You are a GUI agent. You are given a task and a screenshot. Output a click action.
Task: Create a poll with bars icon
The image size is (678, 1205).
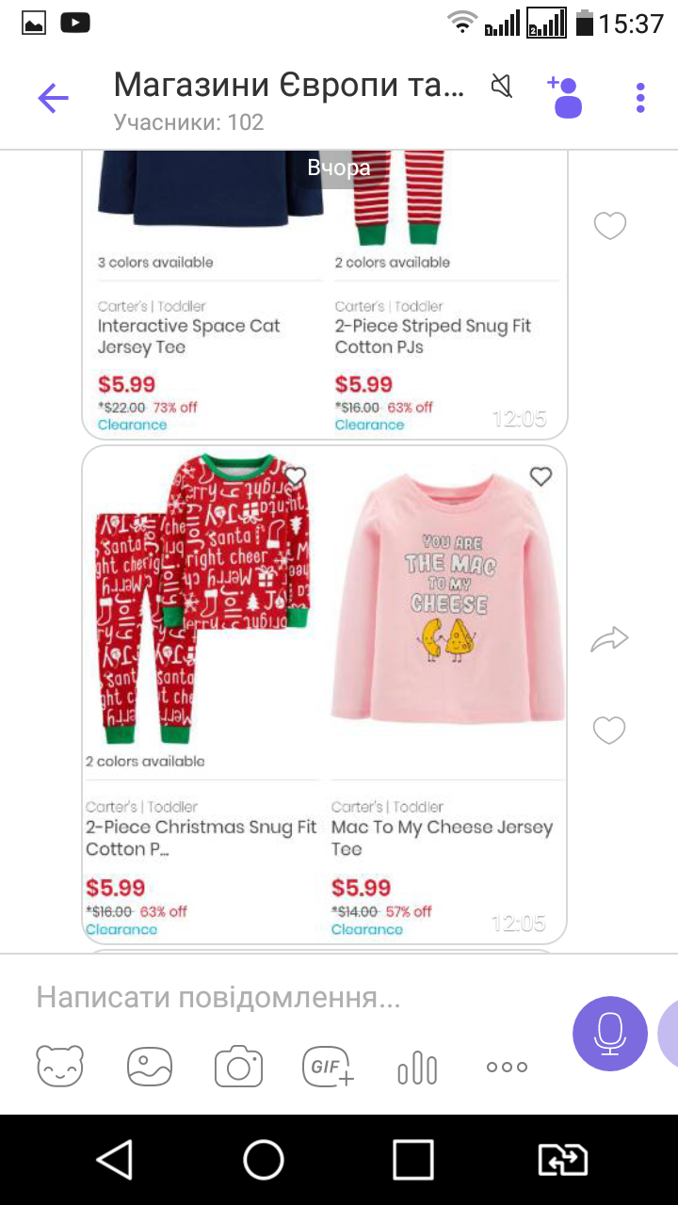[417, 1068]
